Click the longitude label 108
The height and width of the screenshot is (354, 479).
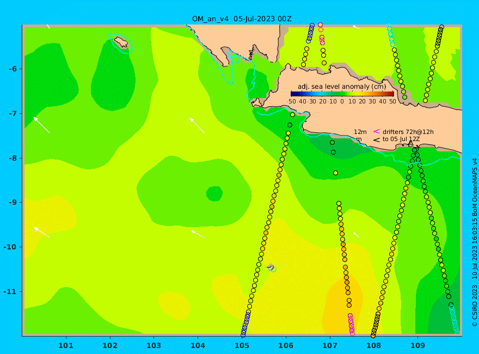[373, 346]
